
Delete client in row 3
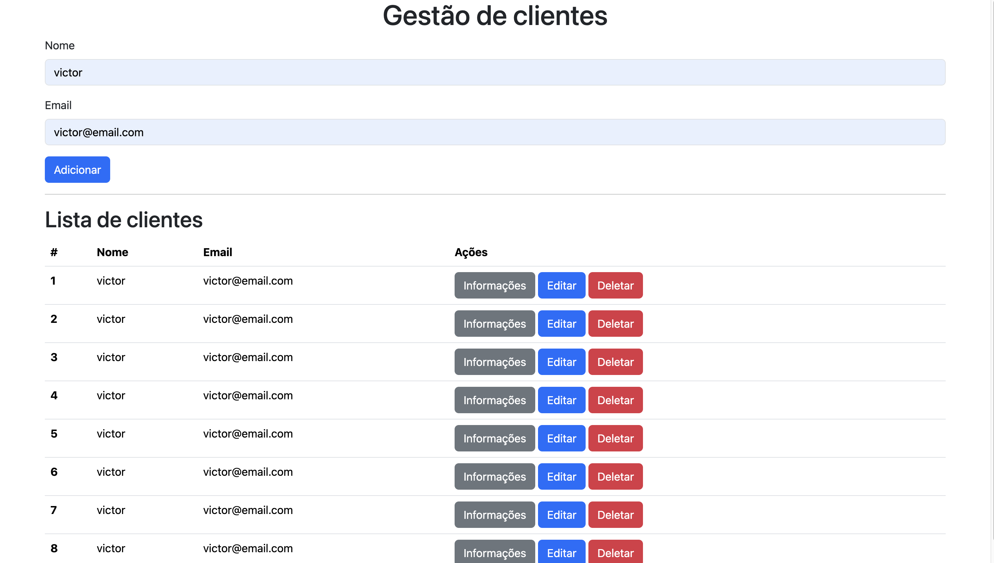pyautogui.click(x=616, y=362)
